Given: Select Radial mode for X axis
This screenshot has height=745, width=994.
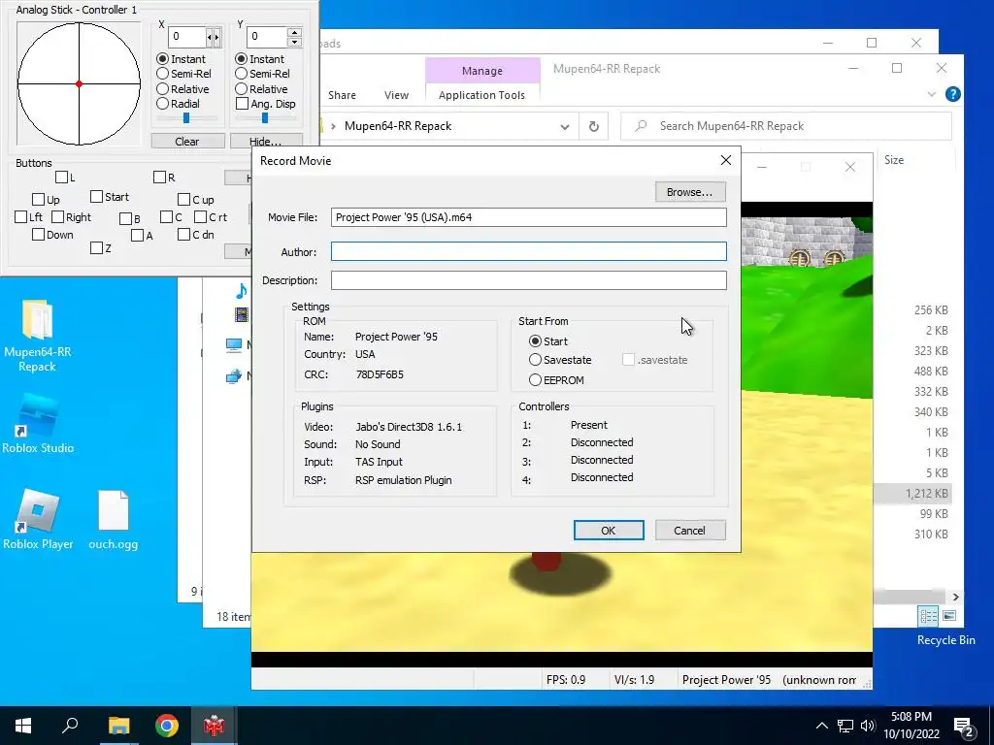Looking at the screenshot, I should click(x=163, y=103).
